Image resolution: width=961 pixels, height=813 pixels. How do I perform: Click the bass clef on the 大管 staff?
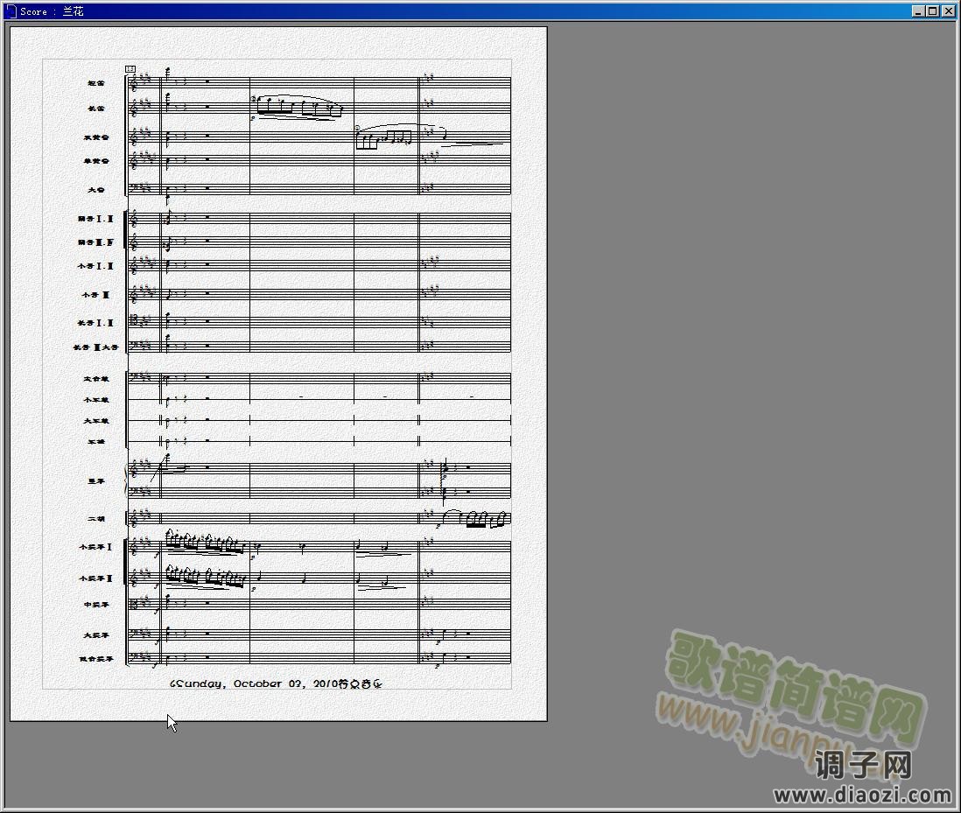133,188
